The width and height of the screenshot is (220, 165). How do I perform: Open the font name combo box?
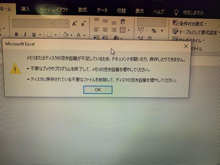[33, 23]
